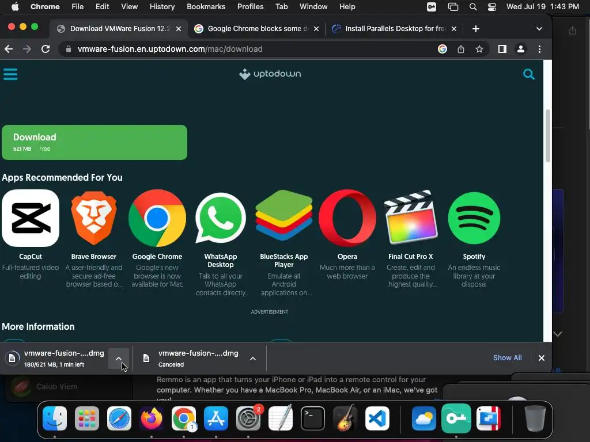Open the Final Cut Pro X icon

pyautogui.click(x=410, y=217)
